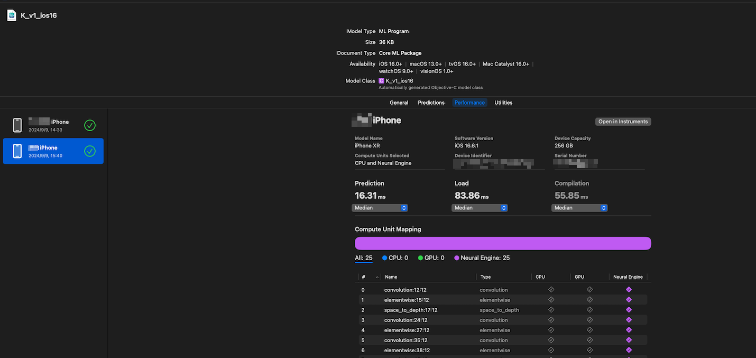Image resolution: width=756 pixels, height=358 pixels.
Task: Click the green checkmark on the 15:40 report
Action: [x=90, y=151]
